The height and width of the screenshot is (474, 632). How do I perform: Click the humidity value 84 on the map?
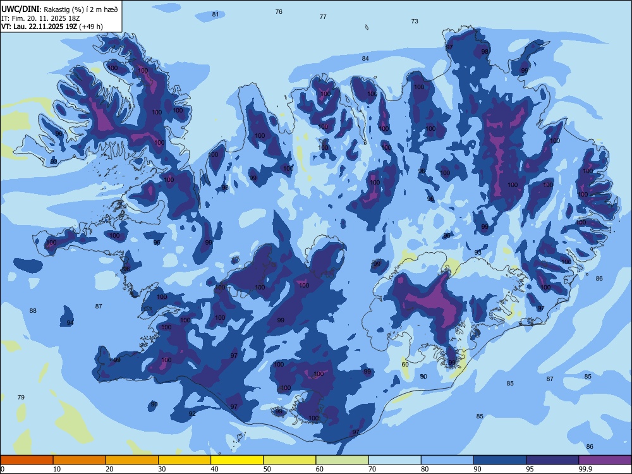[x=365, y=58]
